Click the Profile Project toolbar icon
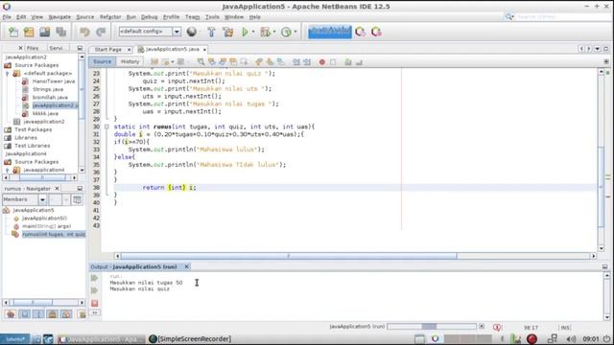Viewport: 614px width, 345px height. coord(286,32)
